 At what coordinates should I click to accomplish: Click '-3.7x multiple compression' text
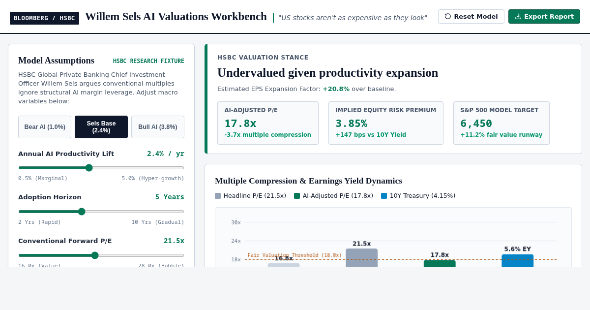point(268,135)
